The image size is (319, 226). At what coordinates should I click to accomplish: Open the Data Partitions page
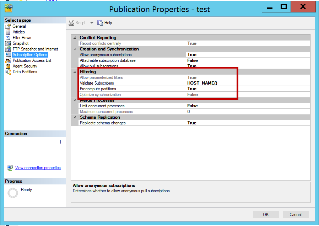[x=25, y=72]
